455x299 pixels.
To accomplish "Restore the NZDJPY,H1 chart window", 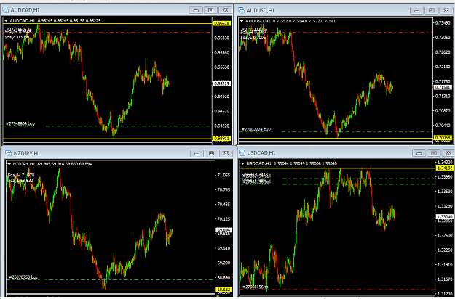I will point(212,153).
